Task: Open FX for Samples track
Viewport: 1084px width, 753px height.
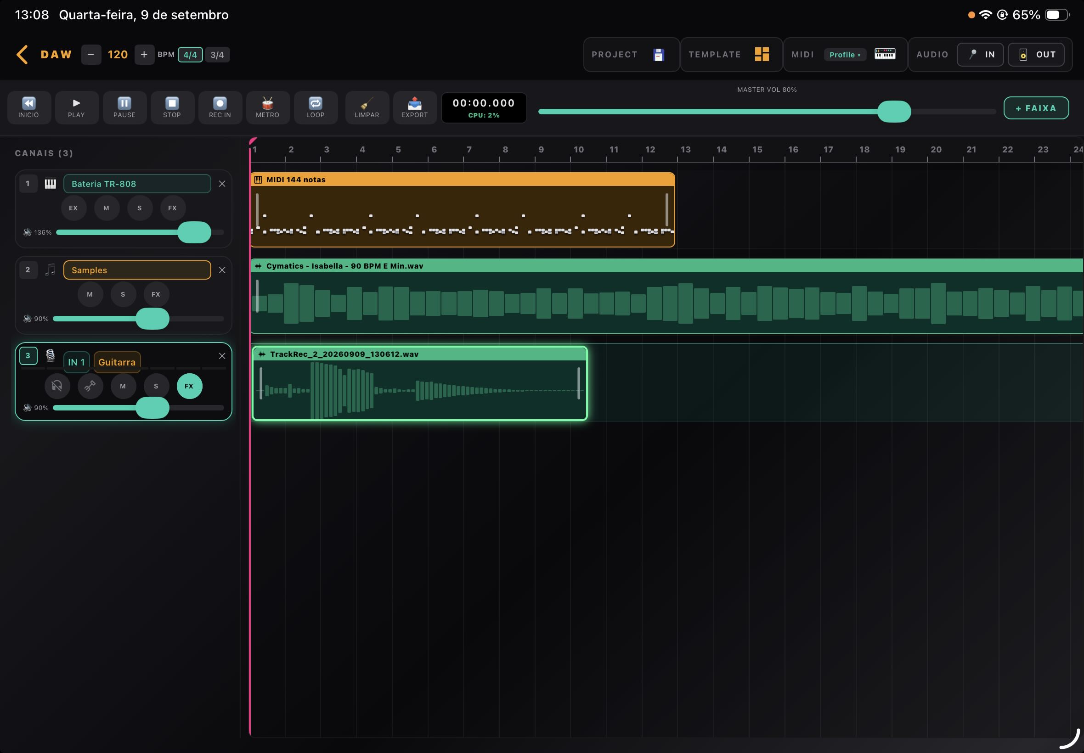Action: point(156,294)
